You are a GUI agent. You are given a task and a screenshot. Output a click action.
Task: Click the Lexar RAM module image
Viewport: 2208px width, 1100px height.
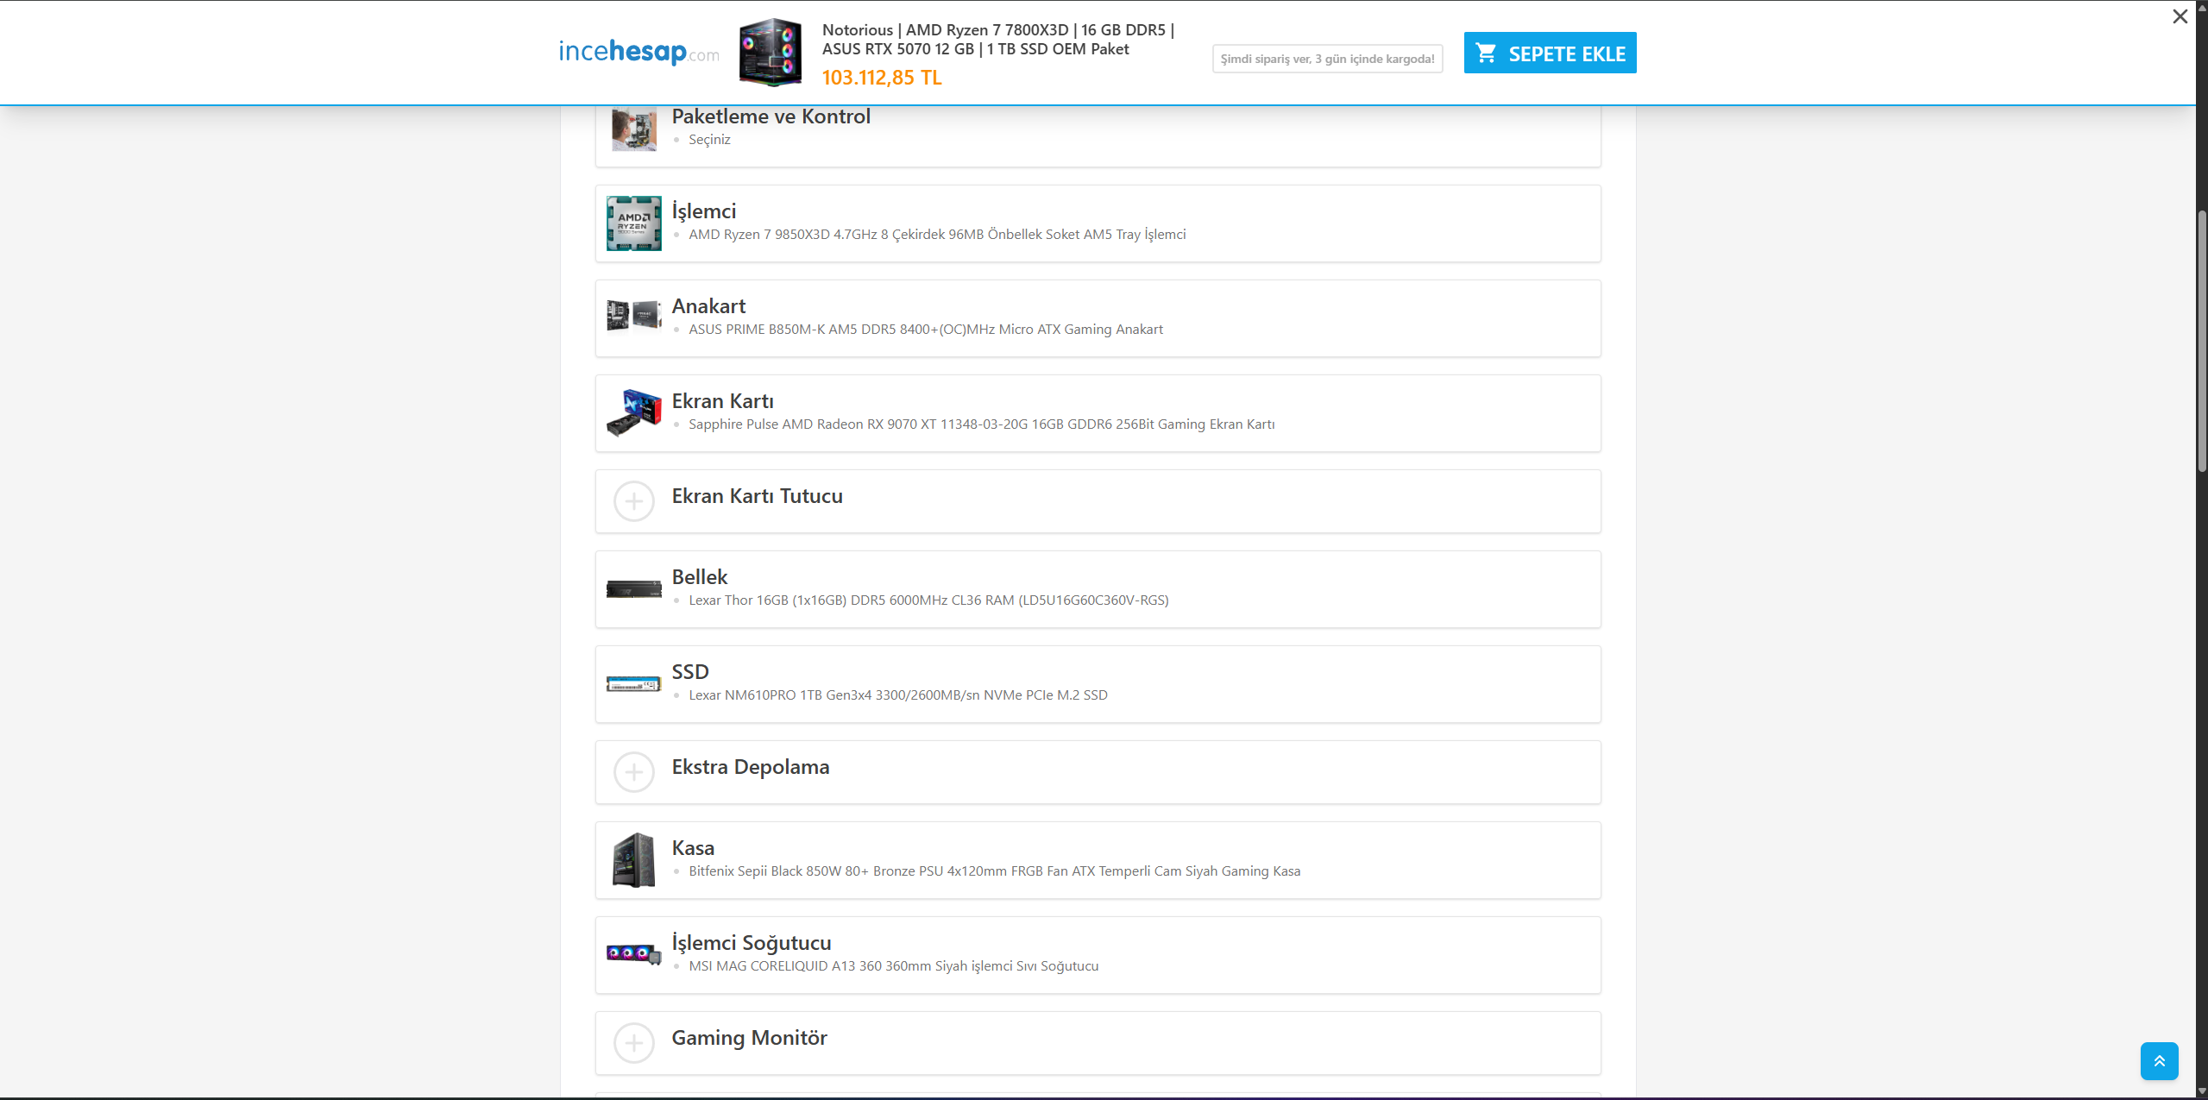[634, 589]
